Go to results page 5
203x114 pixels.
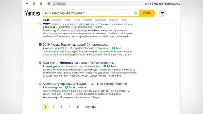pos(78,107)
